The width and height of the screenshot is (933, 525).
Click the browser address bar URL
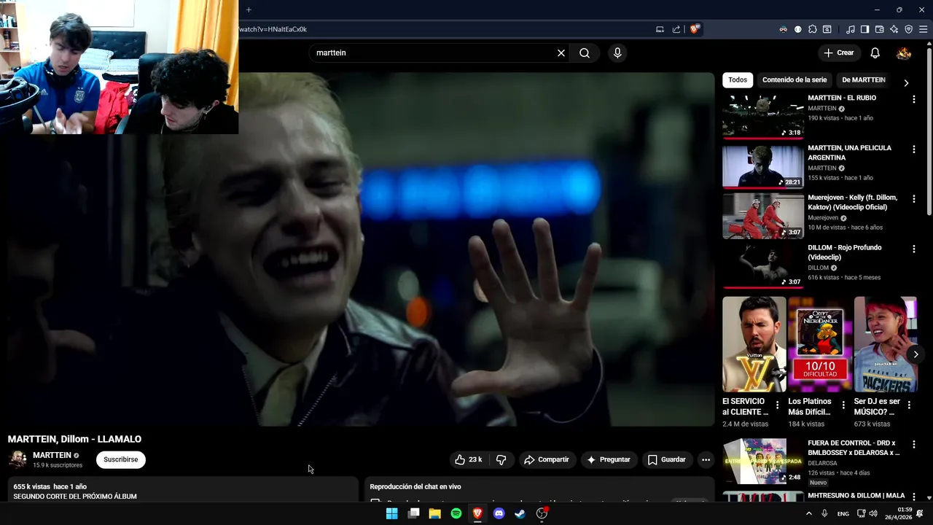(273, 29)
